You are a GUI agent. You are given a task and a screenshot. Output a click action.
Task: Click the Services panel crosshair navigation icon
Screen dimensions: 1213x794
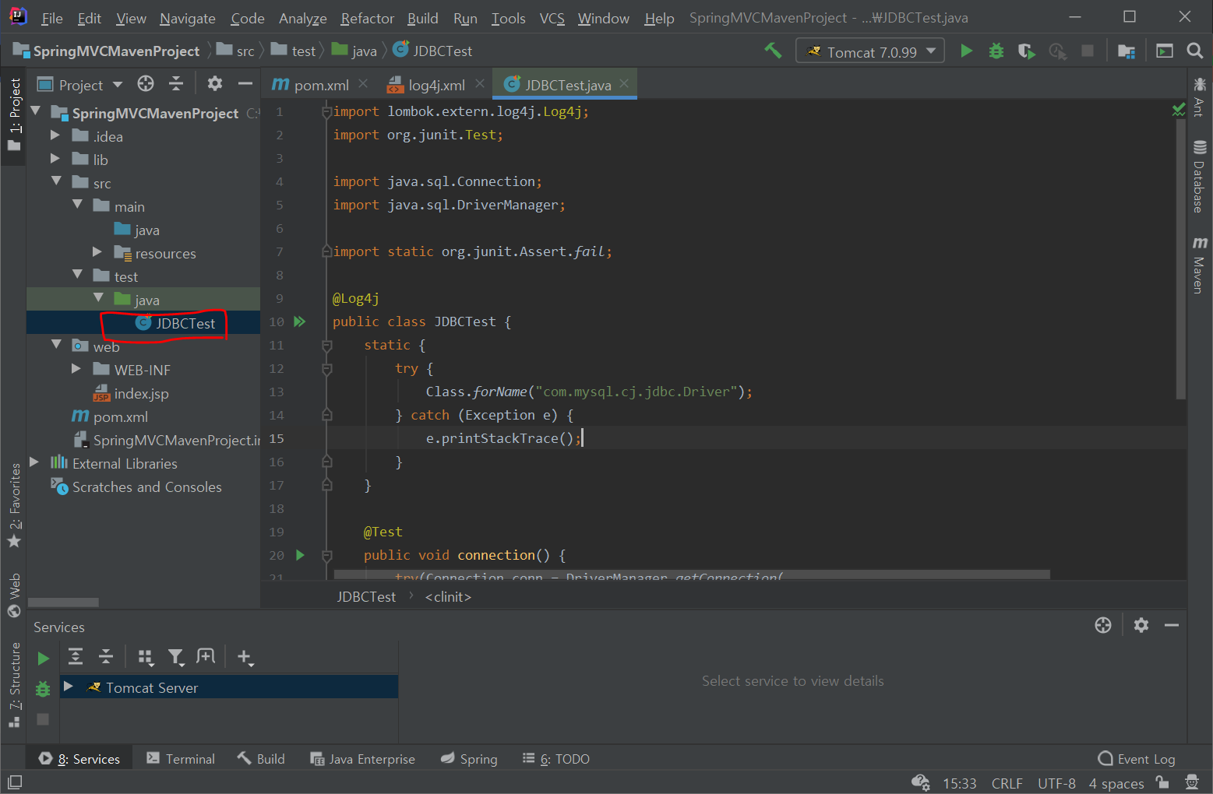pos(1103,625)
